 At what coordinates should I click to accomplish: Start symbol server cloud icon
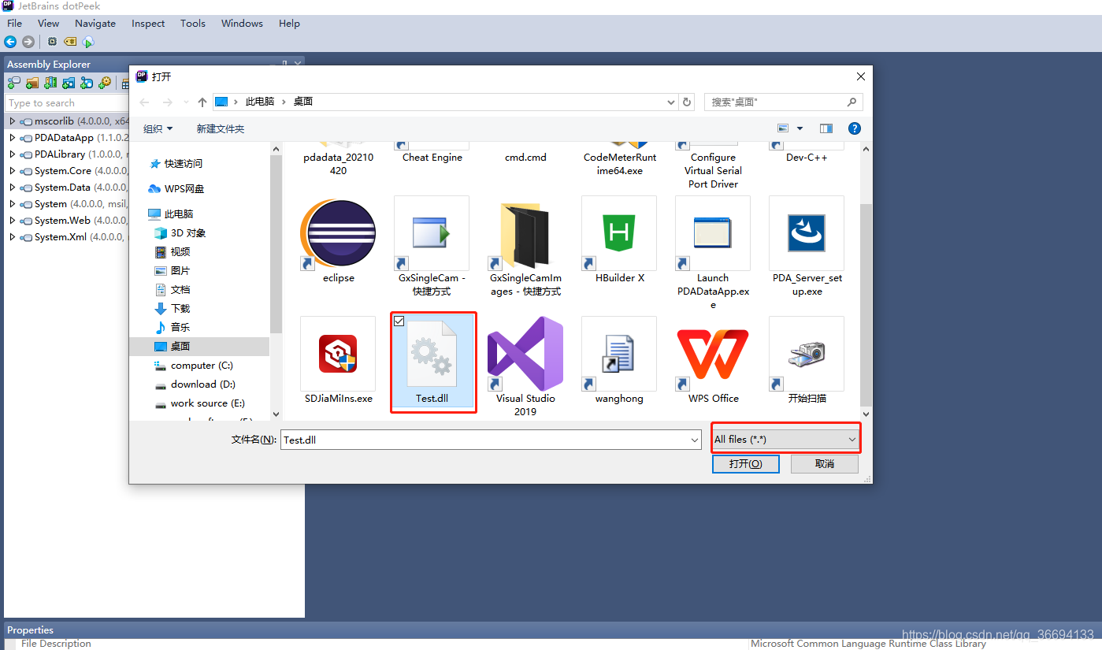point(88,42)
